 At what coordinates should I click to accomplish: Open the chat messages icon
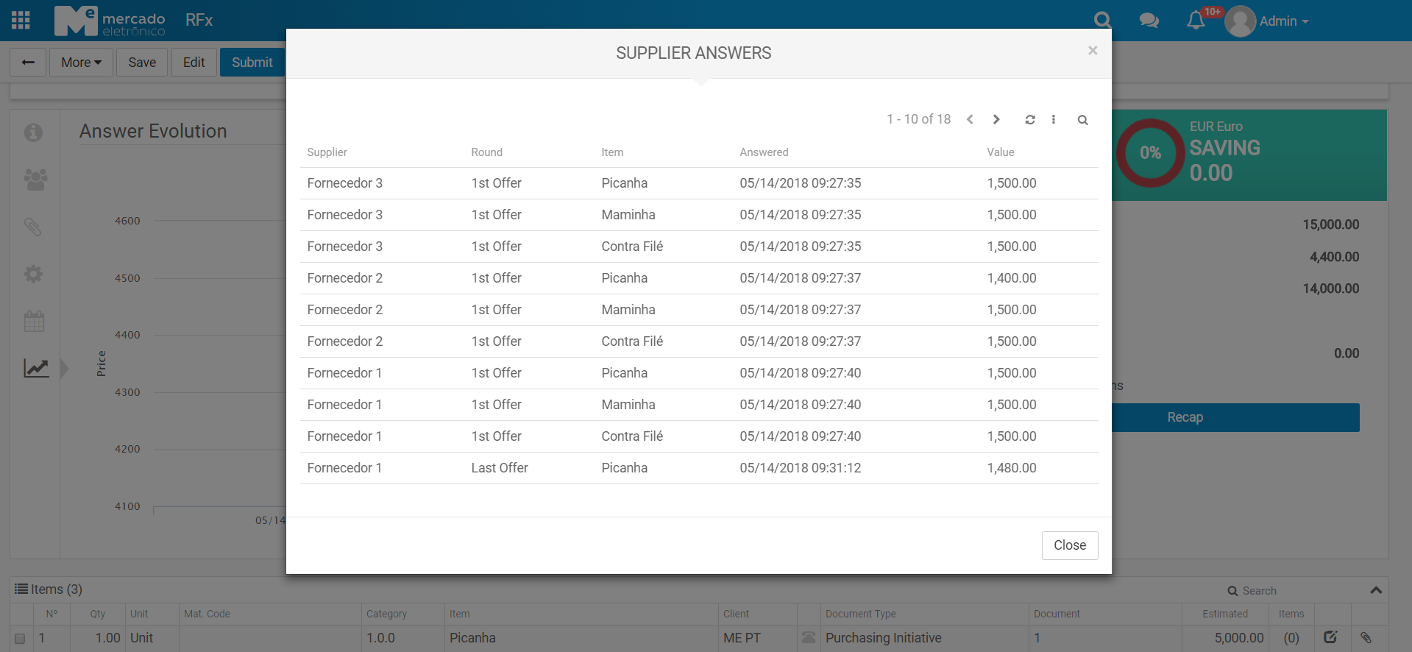tap(1149, 21)
